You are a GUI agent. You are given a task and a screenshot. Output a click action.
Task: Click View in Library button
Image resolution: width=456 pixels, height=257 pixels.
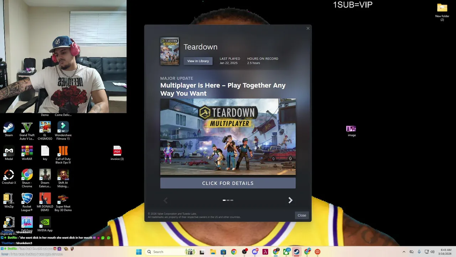(x=198, y=61)
